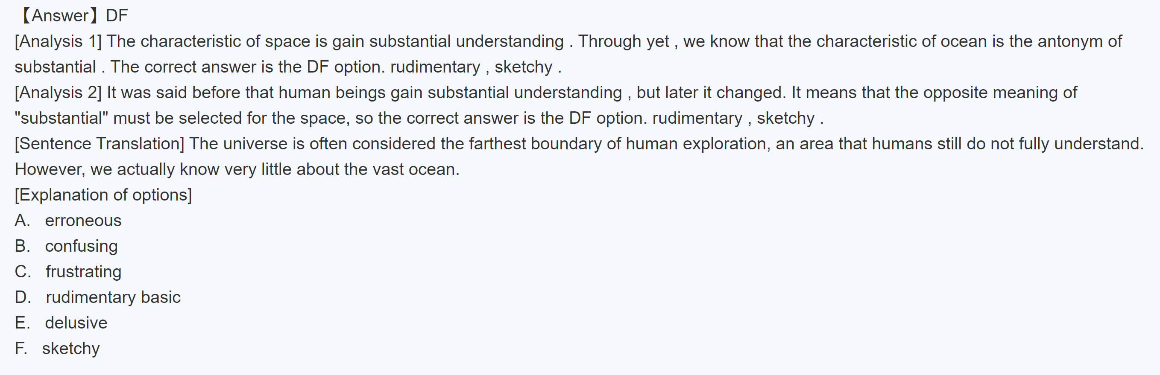Click the [Analysis 2] label
The image size is (1160, 375).
tap(58, 93)
